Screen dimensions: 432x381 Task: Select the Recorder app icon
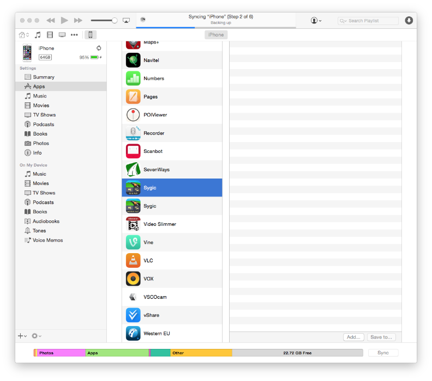click(133, 133)
